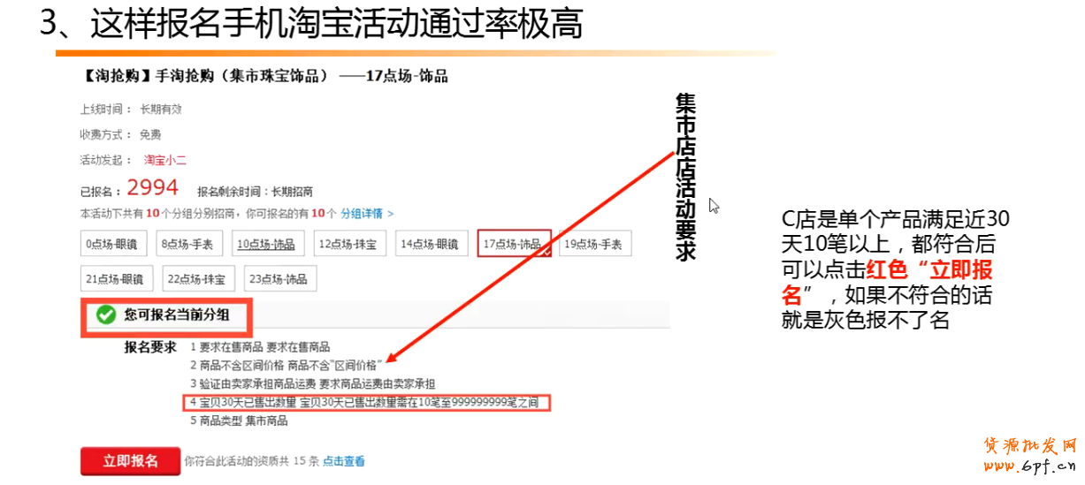Select the 8点场-手表 group
Image resolution: width=1085 pixels, height=485 pixels.
(x=190, y=244)
